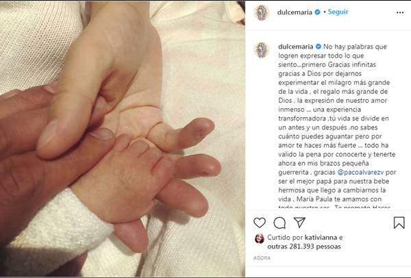The height and width of the screenshot is (278, 411).
Task: Open the @pacoalvarezv mention
Action: [x=361, y=172]
